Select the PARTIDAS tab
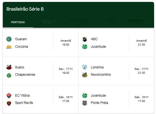156x114 pixels. [18, 22]
